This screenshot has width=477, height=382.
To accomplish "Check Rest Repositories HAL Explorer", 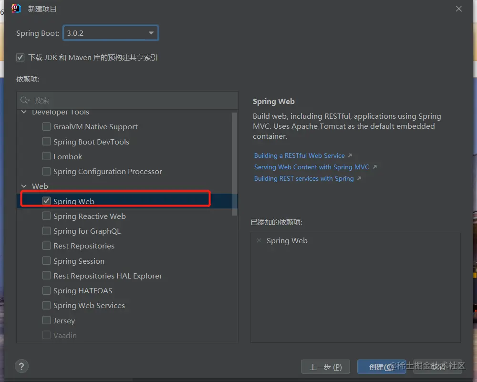I will (47, 276).
